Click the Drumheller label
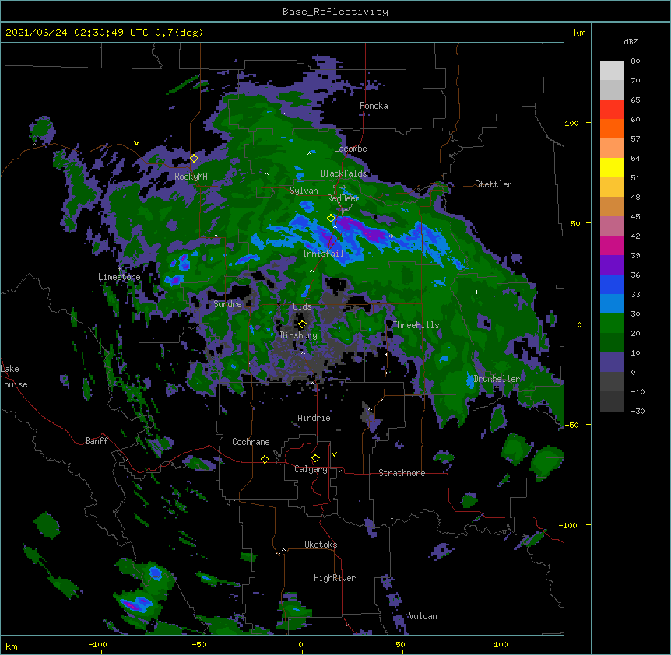Image resolution: width=671 pixels, height=655 pixels. (x=497, y=379)
